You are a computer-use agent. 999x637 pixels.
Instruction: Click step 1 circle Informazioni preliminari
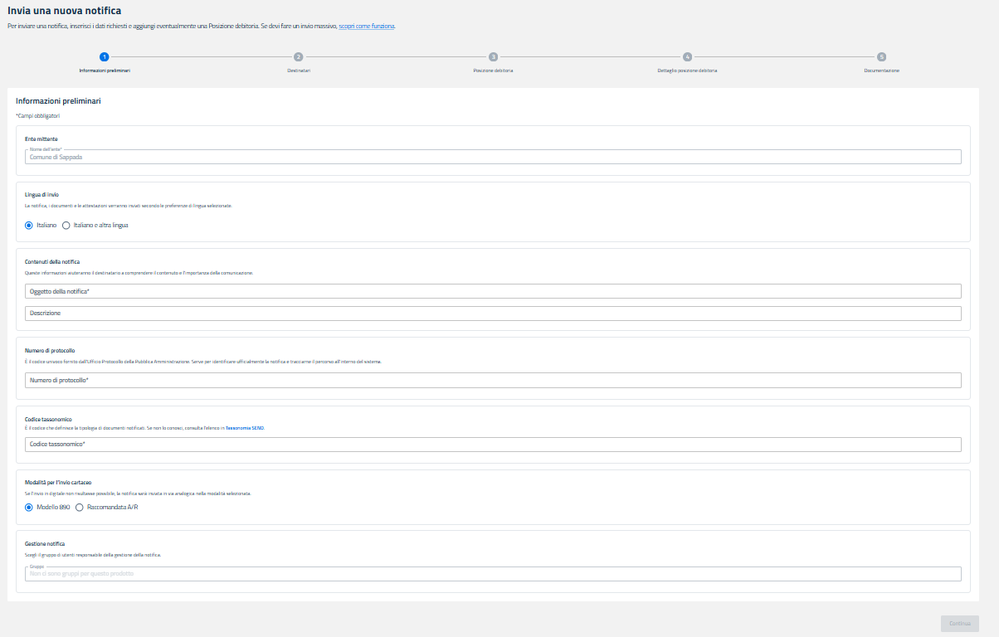click(x=104, y=57)
